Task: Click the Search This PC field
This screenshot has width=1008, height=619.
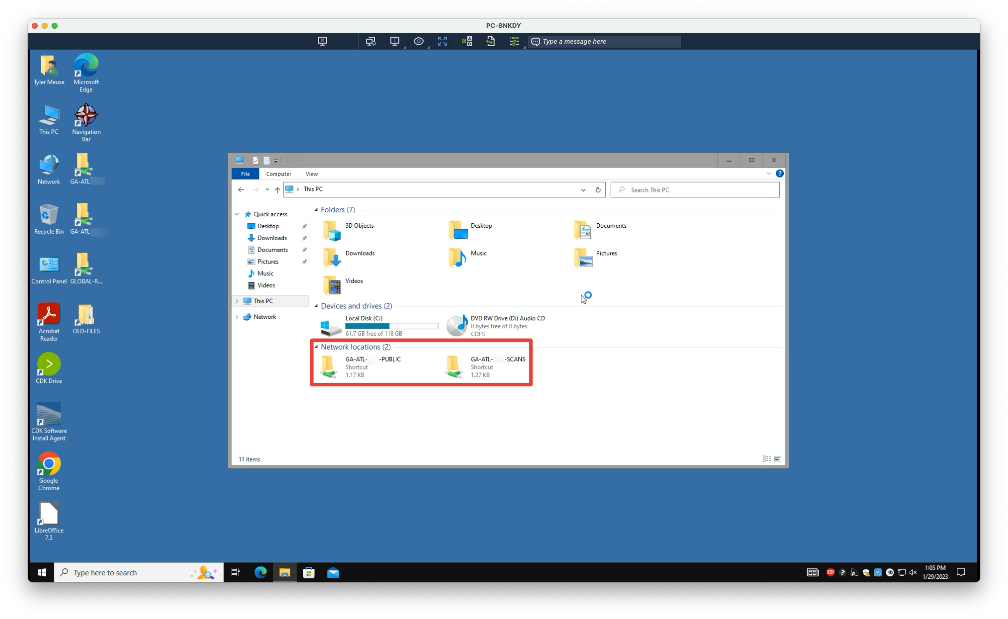Action: [x=694, y=189]
